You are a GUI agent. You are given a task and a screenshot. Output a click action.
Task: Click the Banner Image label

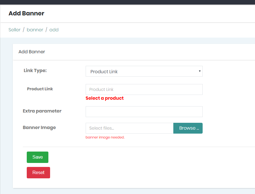[39, 127]
